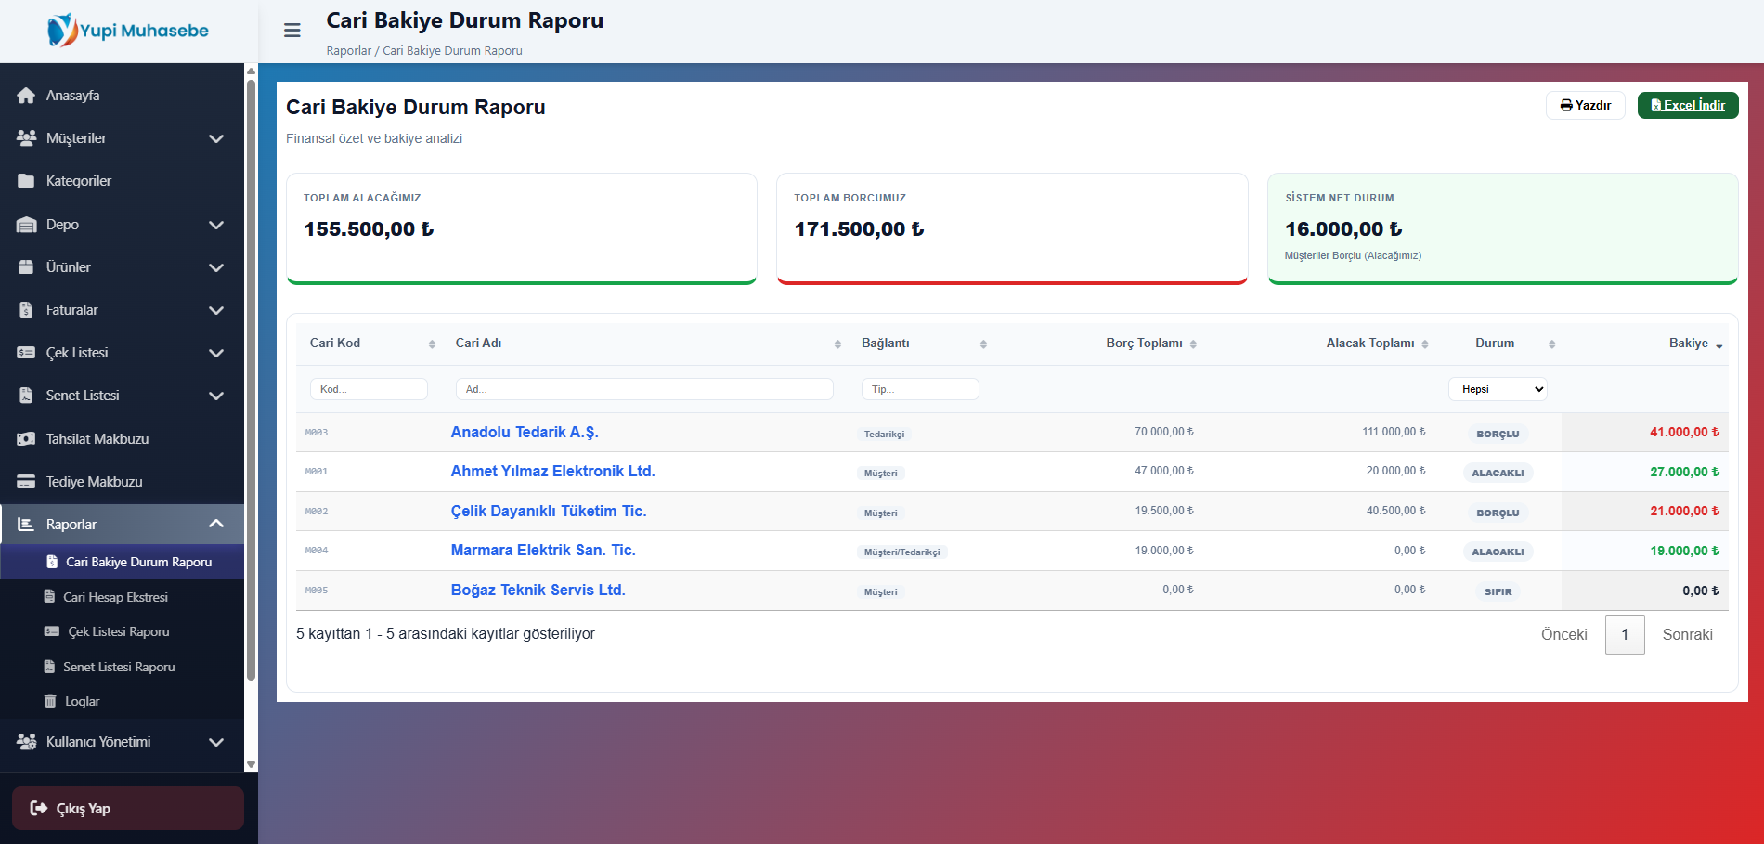
Task: Sort table by Cari Kod column
Action: tap(371, 344)
